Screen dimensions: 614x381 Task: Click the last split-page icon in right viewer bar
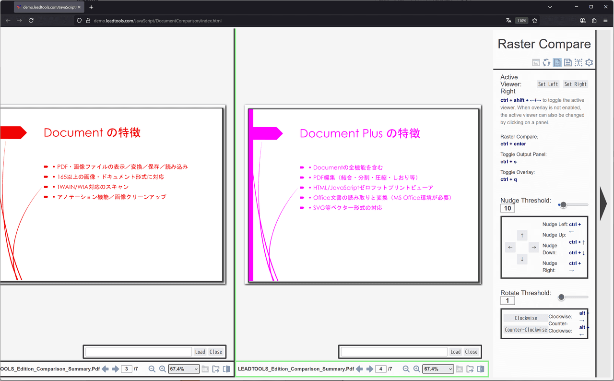480,369
